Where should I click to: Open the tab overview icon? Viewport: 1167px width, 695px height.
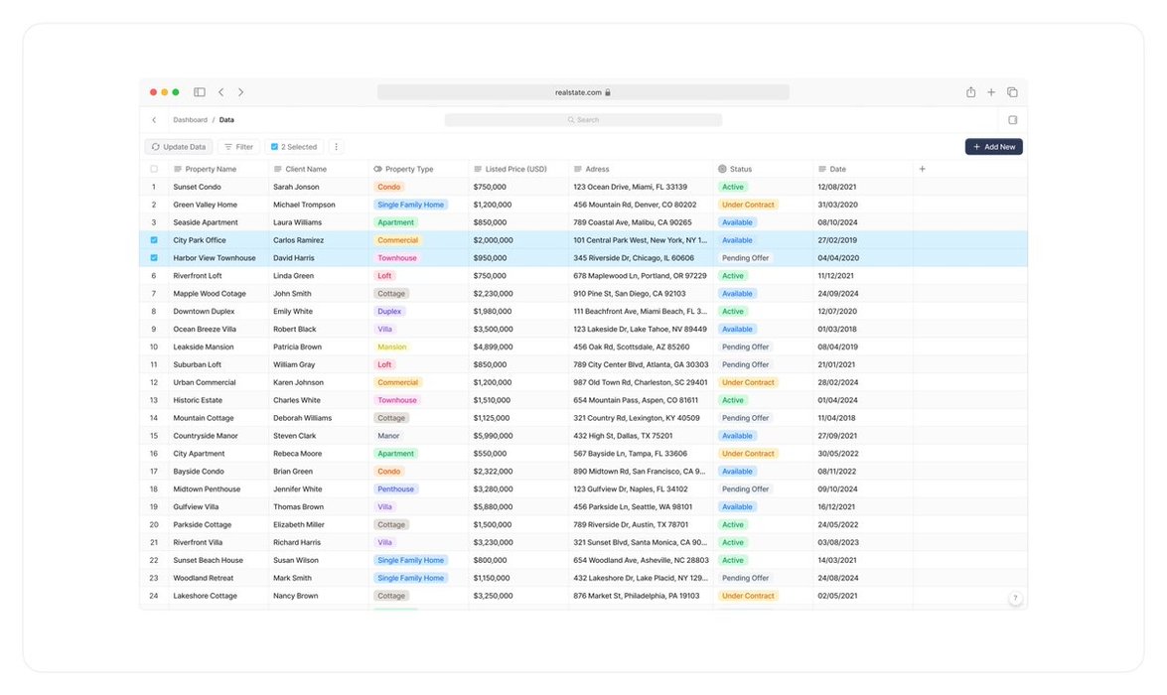pyautogui.click(x=1012, y=92)
